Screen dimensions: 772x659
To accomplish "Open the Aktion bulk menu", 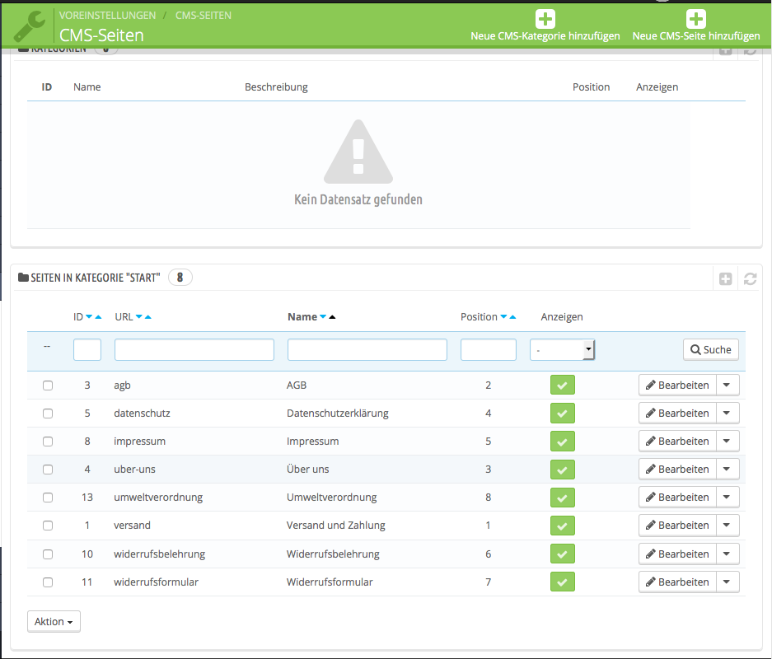I will pos(54,622).
